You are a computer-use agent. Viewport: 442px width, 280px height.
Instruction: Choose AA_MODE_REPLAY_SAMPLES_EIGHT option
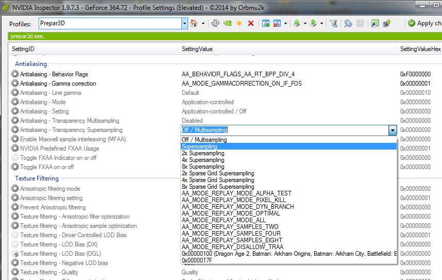click(288, 240)
